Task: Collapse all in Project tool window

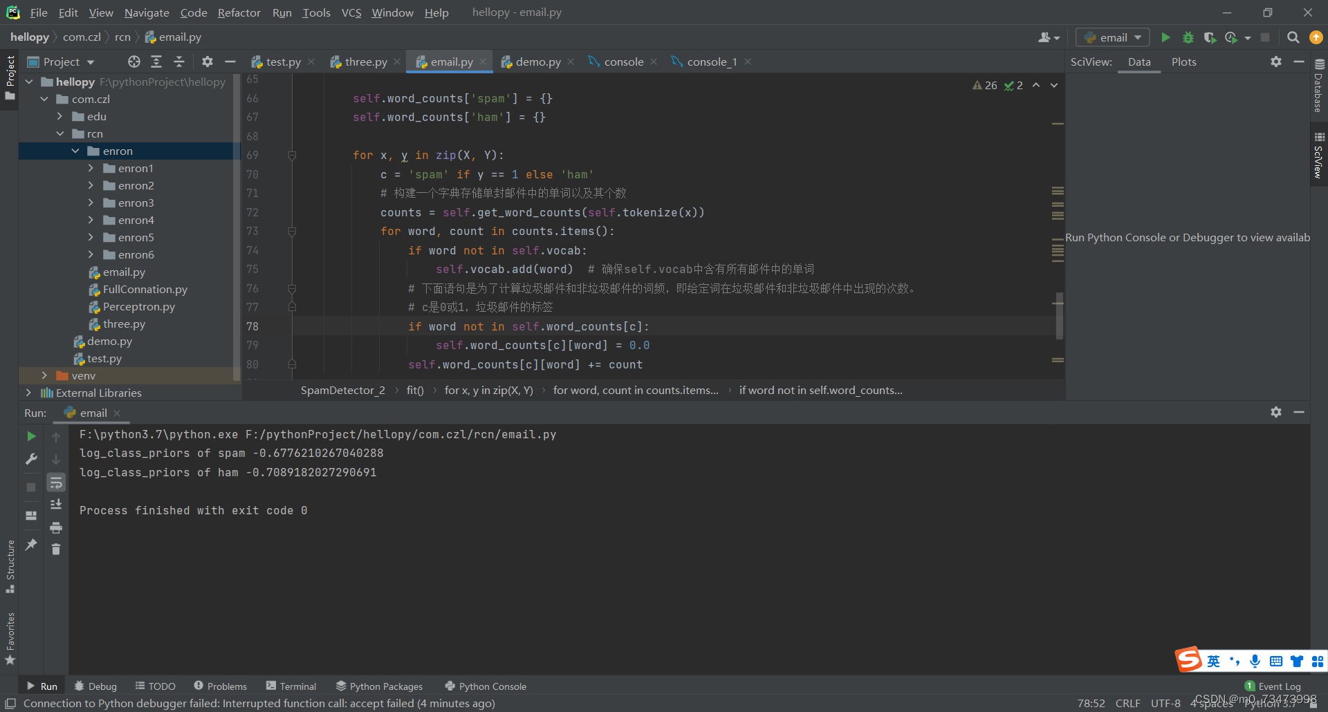Action: click(x=179, y=62)
